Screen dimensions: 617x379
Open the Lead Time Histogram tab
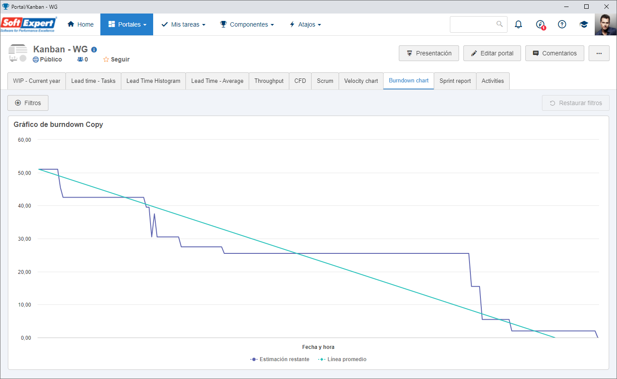click(x=154, y=81)
